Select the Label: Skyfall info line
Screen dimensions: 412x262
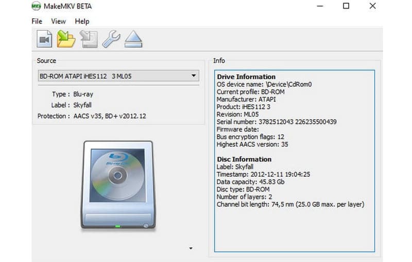235,167
